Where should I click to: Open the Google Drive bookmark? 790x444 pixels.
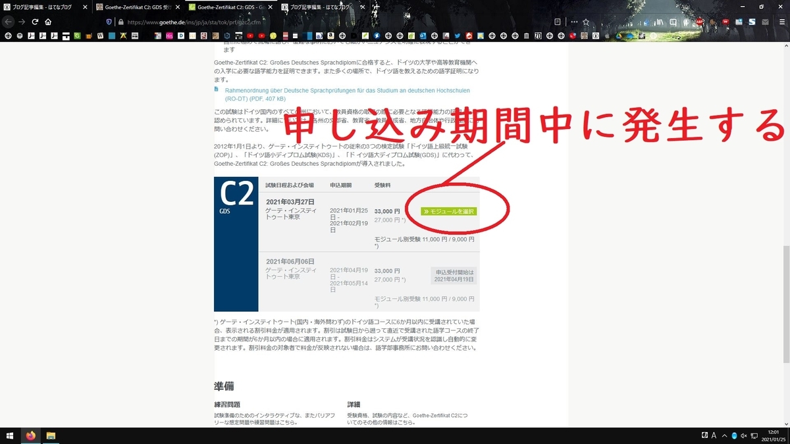618,36
